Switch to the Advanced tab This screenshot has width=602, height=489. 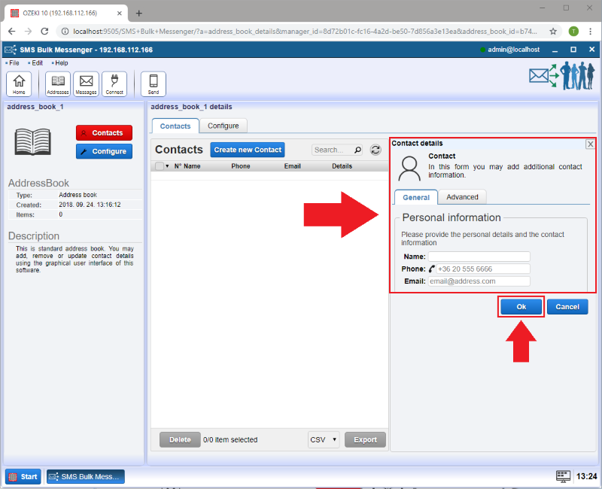462,197
